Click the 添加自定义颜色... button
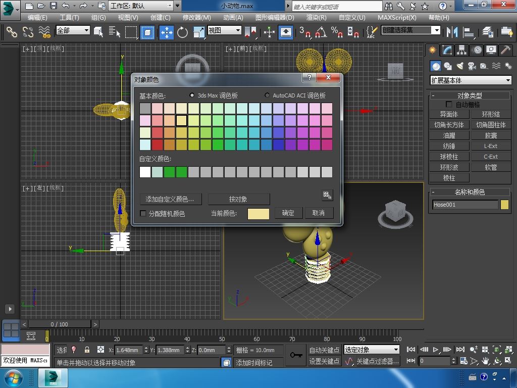Screen dimensions: 517x388 (x=171, y=199)
